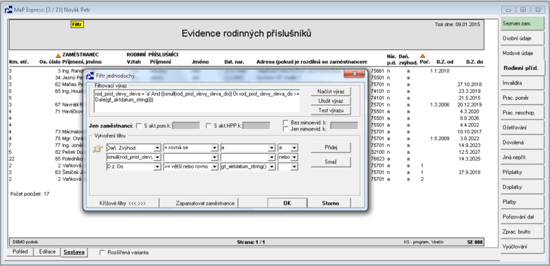
Task: Click the sort triangle above Poř. column
Action: coord(423,56)
